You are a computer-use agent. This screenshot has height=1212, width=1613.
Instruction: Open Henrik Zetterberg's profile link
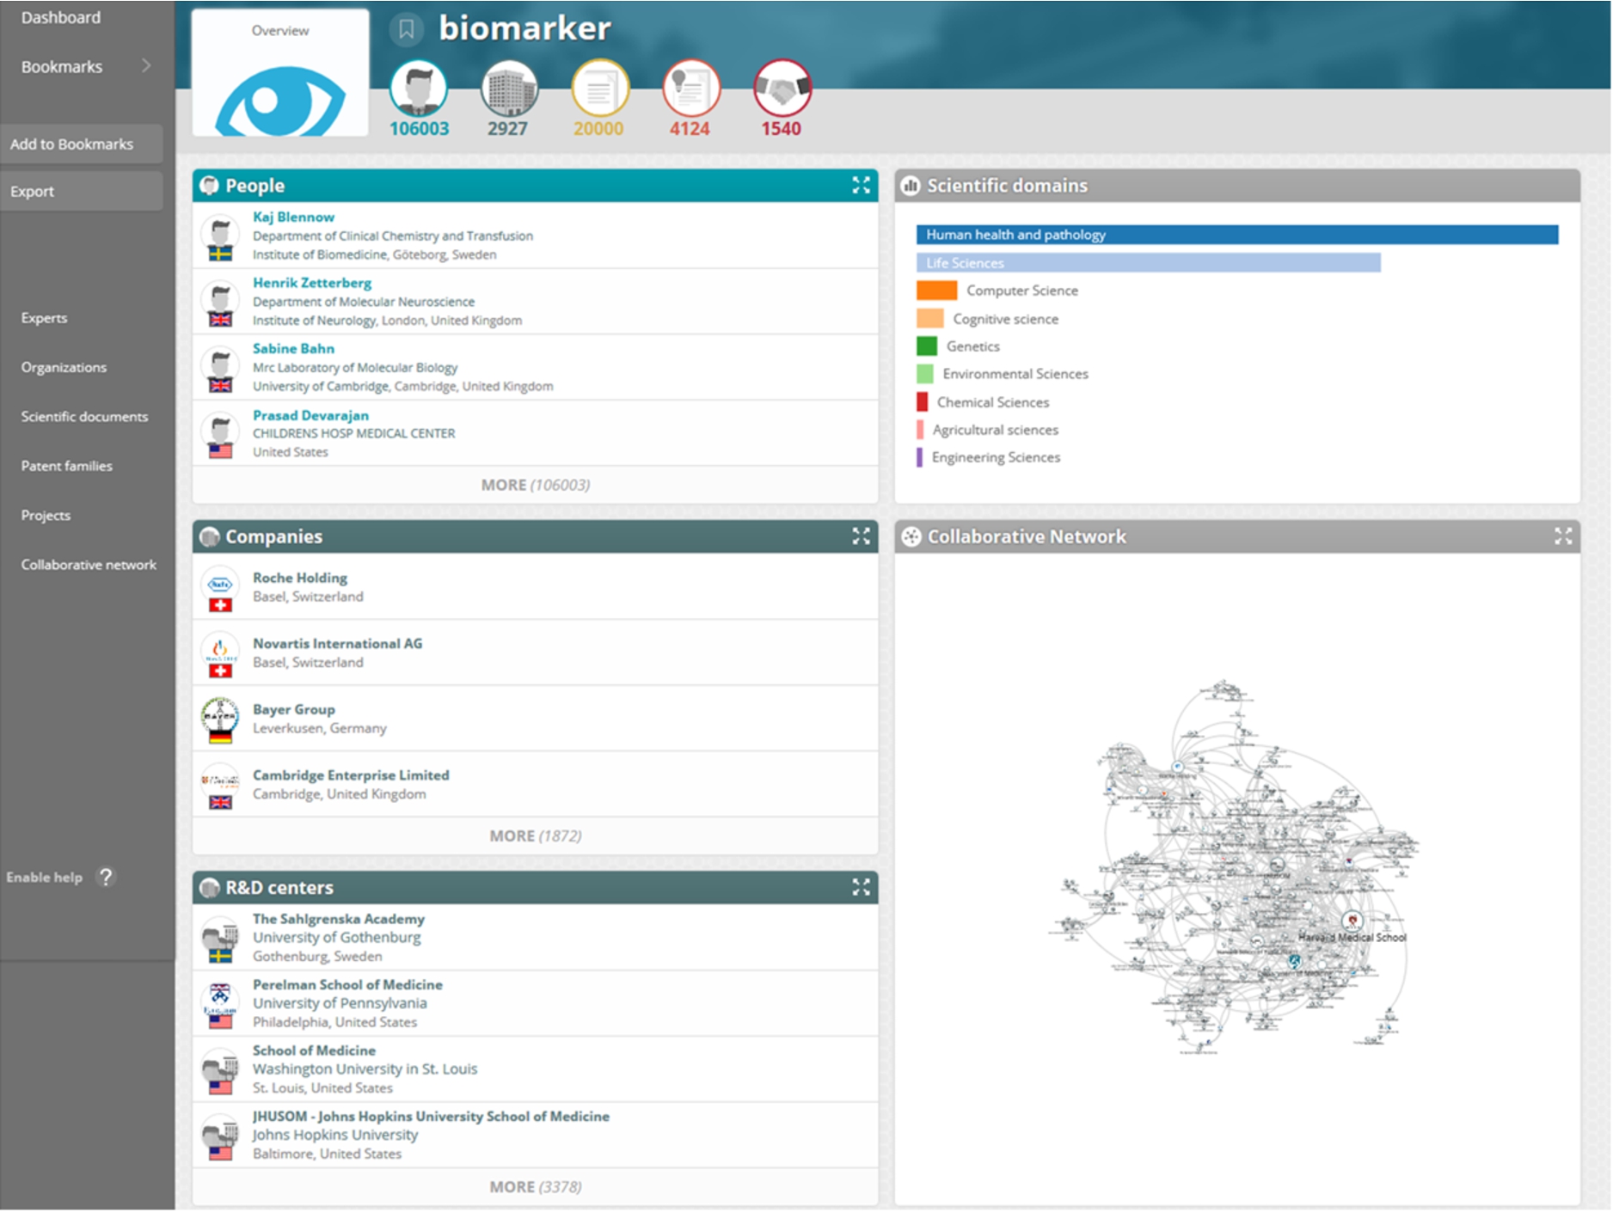(x=312, y=282)
